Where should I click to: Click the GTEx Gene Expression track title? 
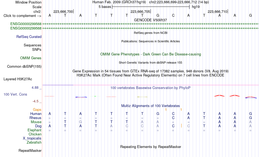click(150, 71)
